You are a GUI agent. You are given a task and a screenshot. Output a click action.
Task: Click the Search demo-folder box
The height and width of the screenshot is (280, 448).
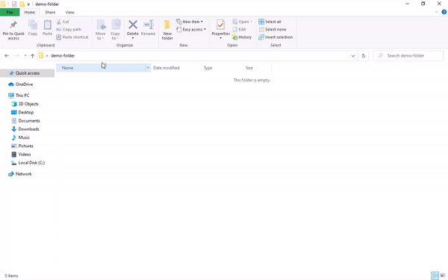[x=408, y=56]
